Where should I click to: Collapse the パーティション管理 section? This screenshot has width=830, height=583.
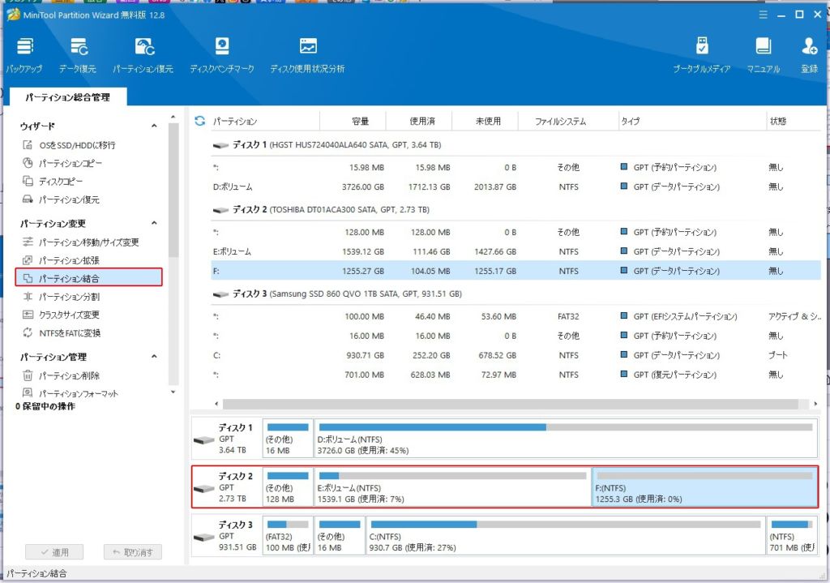[x=154, y=357]
